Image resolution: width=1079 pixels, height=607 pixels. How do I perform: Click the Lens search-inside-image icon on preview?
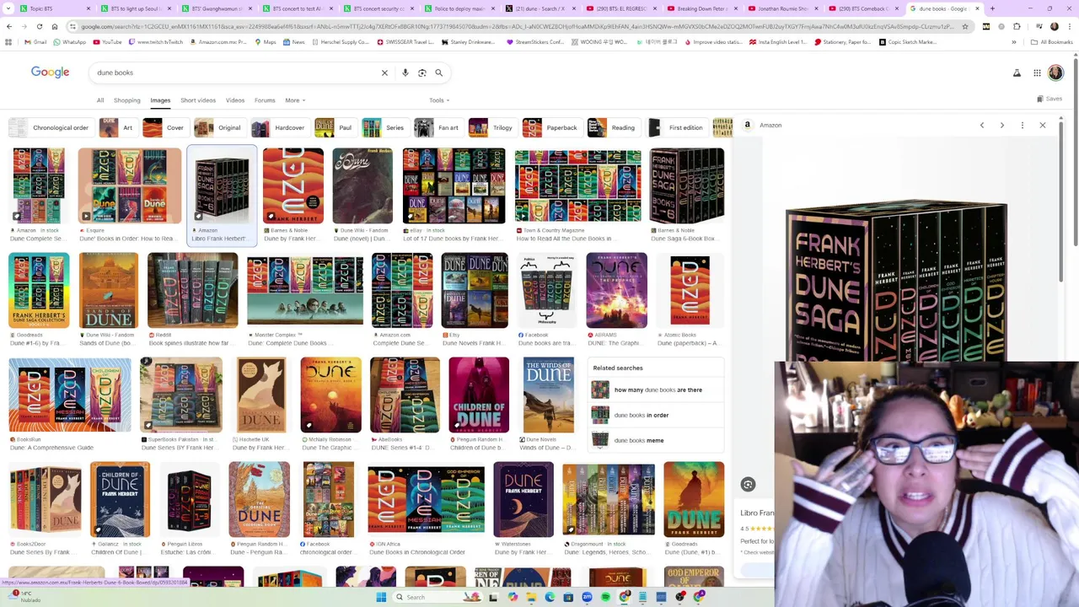[748, 484]
